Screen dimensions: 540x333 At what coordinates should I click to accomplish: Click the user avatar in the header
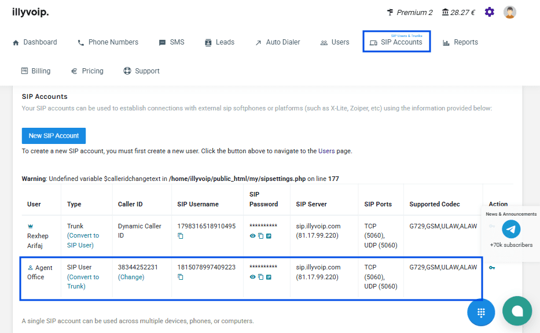click(x=510, y=12)
